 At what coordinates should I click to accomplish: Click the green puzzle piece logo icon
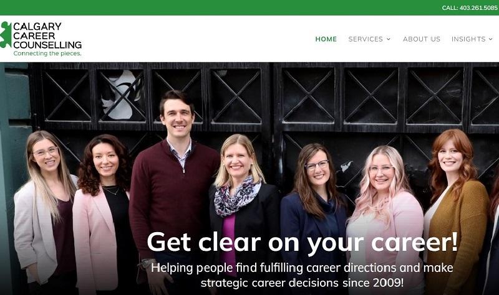tap(6, 35)
